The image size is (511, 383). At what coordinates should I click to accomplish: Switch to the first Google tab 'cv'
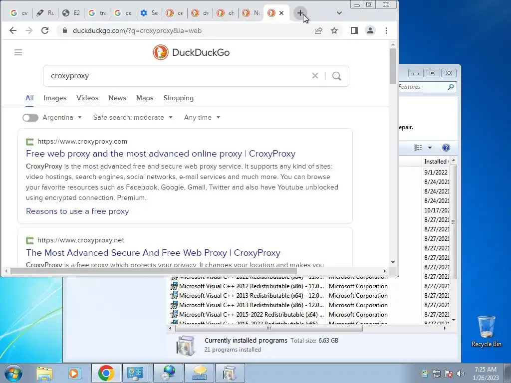19,13
